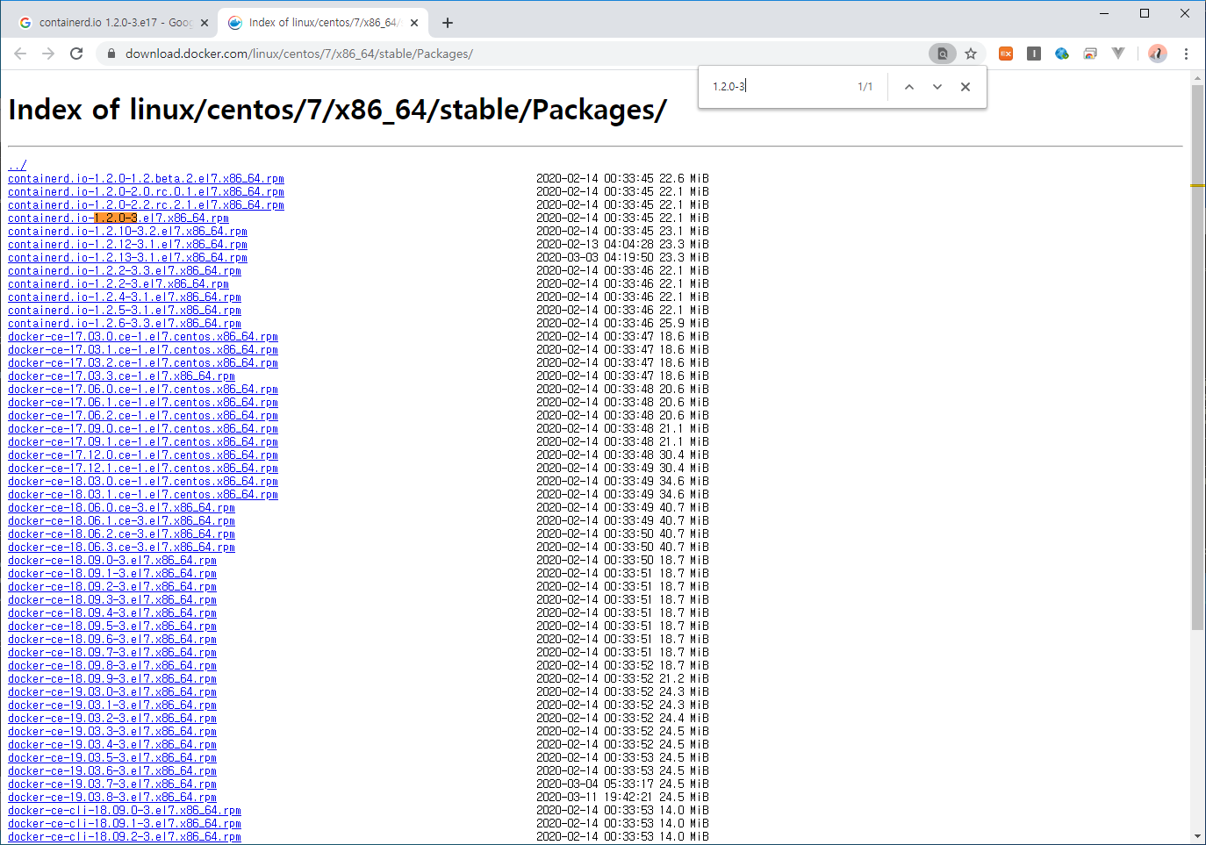Viewport: 1206px width, 845px height.
Task: Download docker-ce-17.03.3.ce-1.el7 rpm
Action: [121, 376]
